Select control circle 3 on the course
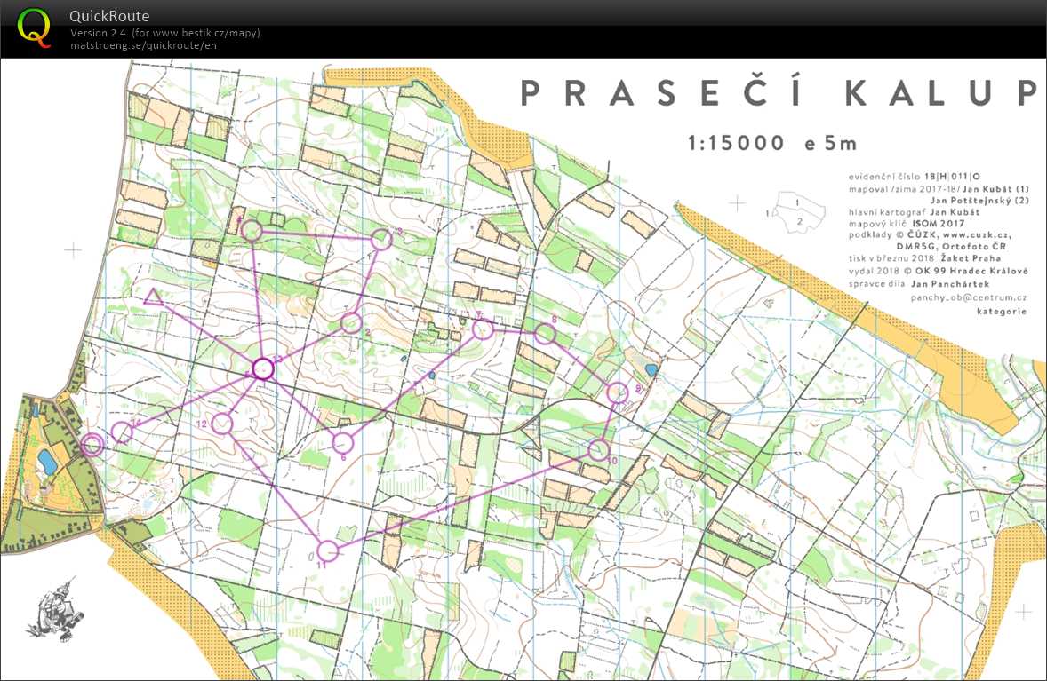 coord(381,239)
